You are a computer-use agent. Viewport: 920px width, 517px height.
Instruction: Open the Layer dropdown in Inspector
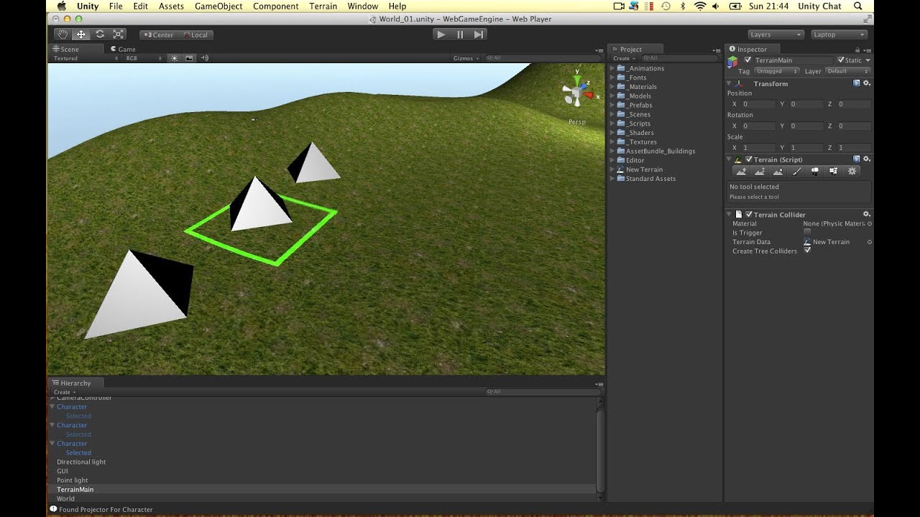[847, 71]
